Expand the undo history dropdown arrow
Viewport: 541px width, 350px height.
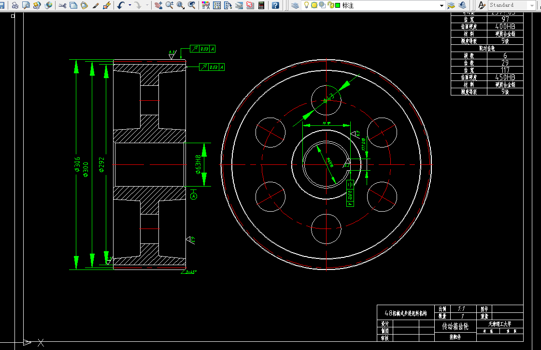(x=130, y=5)
